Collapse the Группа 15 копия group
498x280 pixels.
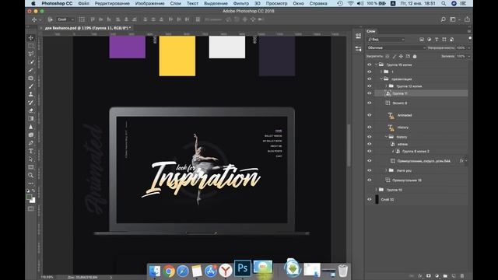tap(377, 65)
